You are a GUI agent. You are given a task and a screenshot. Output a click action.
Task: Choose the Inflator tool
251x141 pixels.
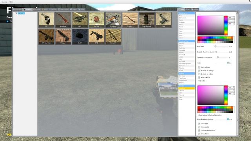187,83
